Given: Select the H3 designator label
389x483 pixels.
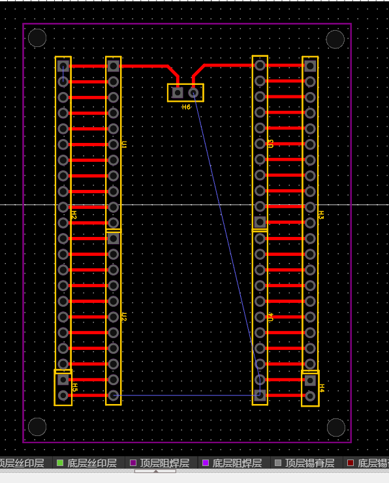Looking at the screenshot, I should 321,215.
